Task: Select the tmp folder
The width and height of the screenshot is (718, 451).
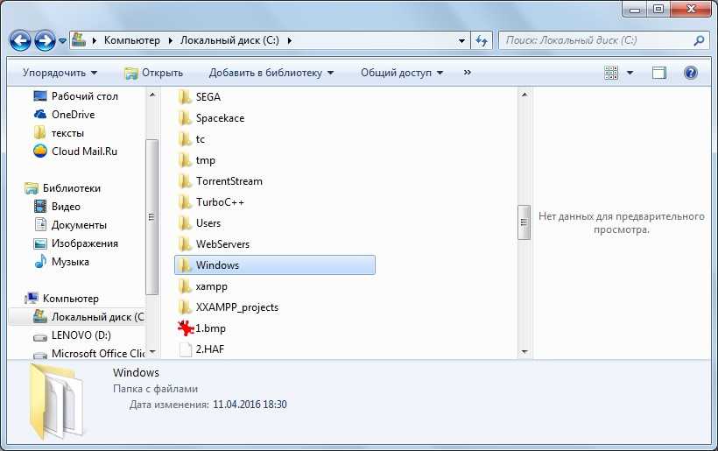Action: (196, 160)
